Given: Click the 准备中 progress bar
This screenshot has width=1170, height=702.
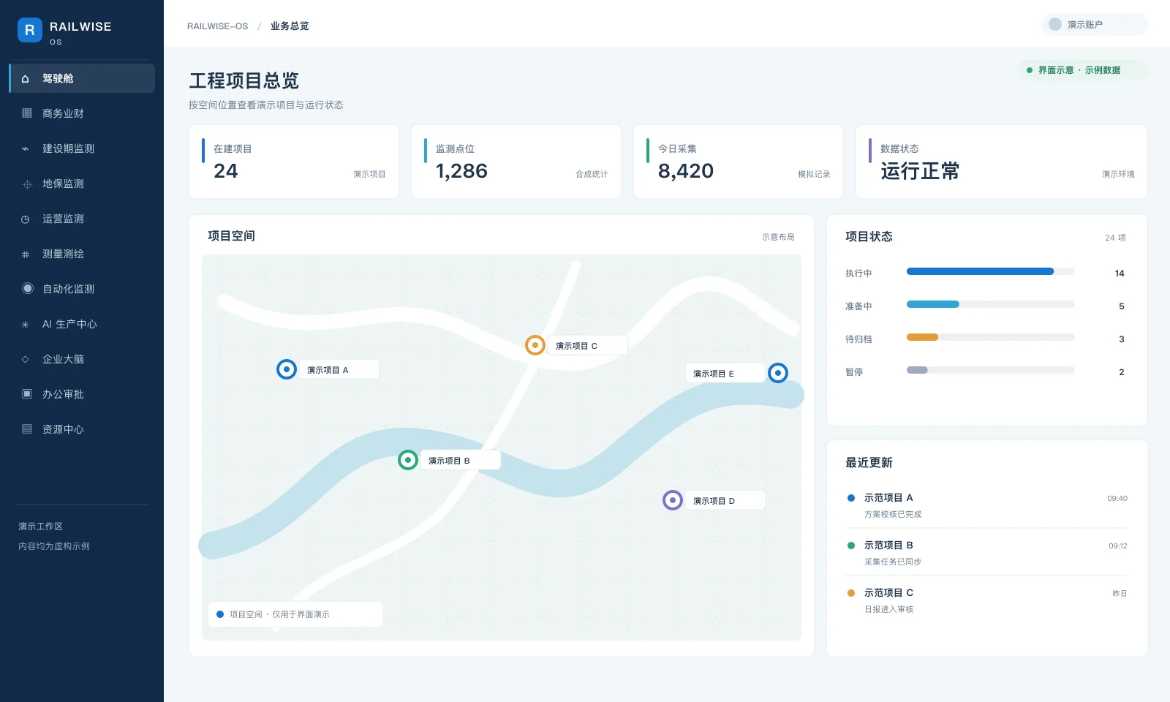Looking at the screenshot, I should tap(990, 304).
